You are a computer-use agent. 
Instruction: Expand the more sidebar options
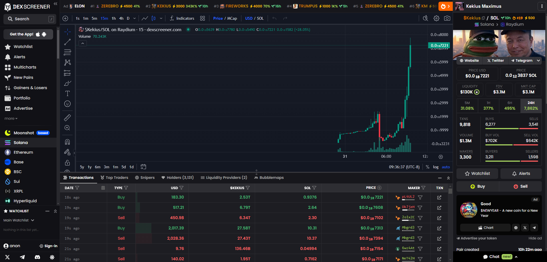11,118
